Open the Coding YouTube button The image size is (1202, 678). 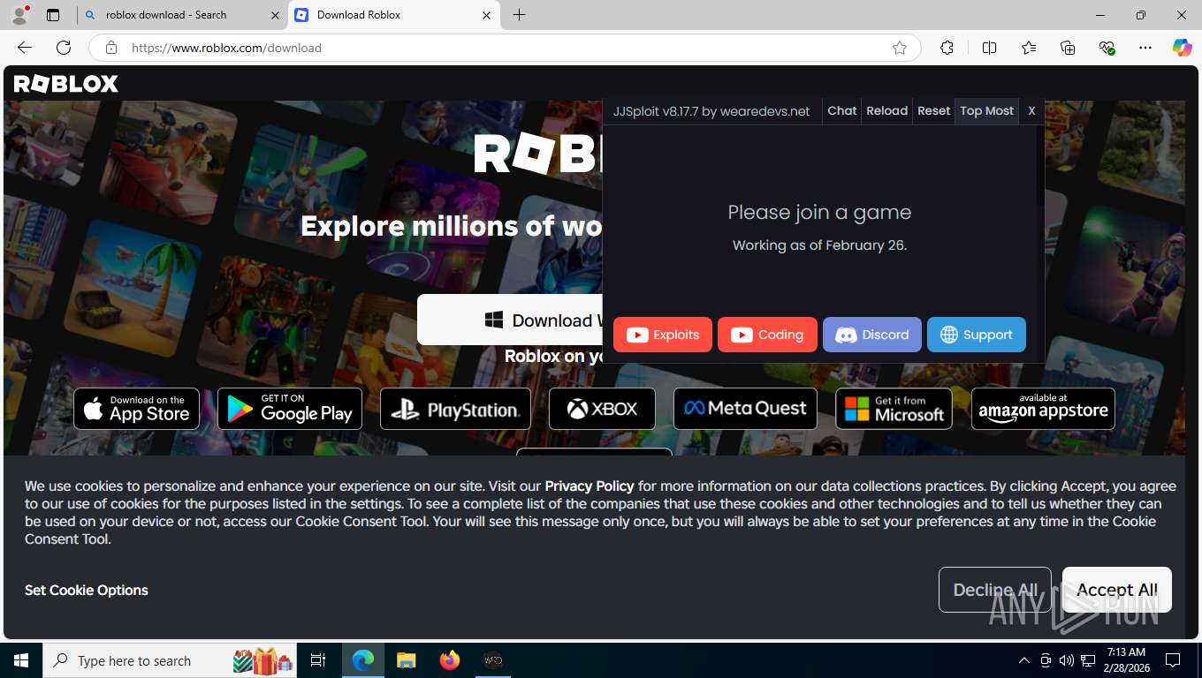(767, 335)
